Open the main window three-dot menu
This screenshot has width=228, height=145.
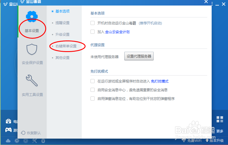tap(212, 4)
